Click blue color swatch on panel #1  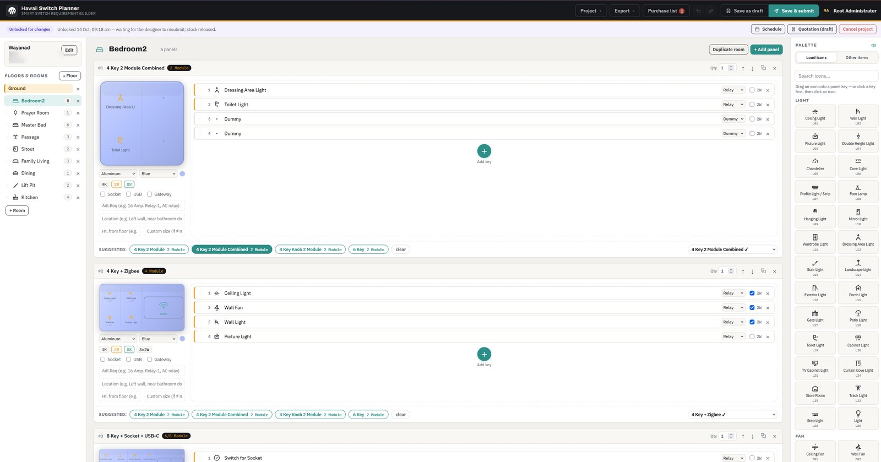pos(182,174)
